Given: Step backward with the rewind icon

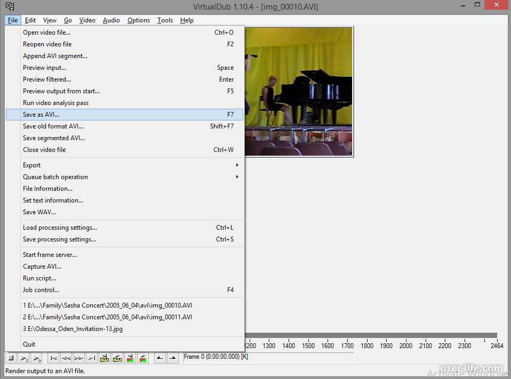Looking at the screenshot, I should pos(66,358).
